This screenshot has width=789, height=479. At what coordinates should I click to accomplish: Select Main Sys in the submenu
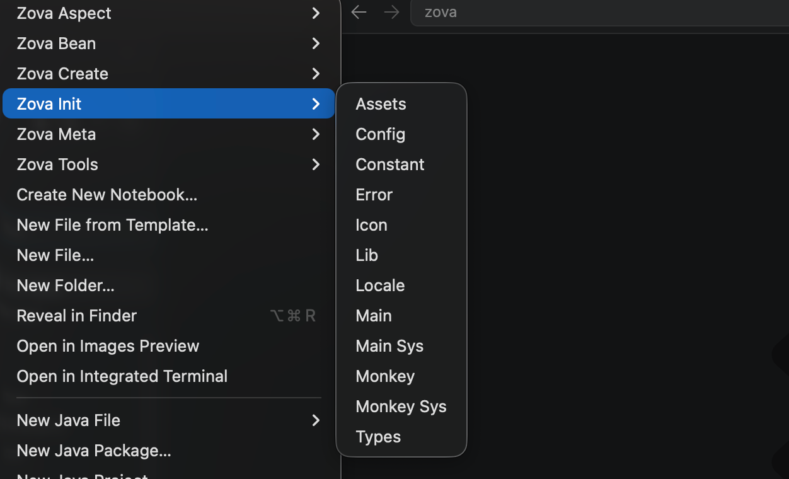click(x=389, y=346)
